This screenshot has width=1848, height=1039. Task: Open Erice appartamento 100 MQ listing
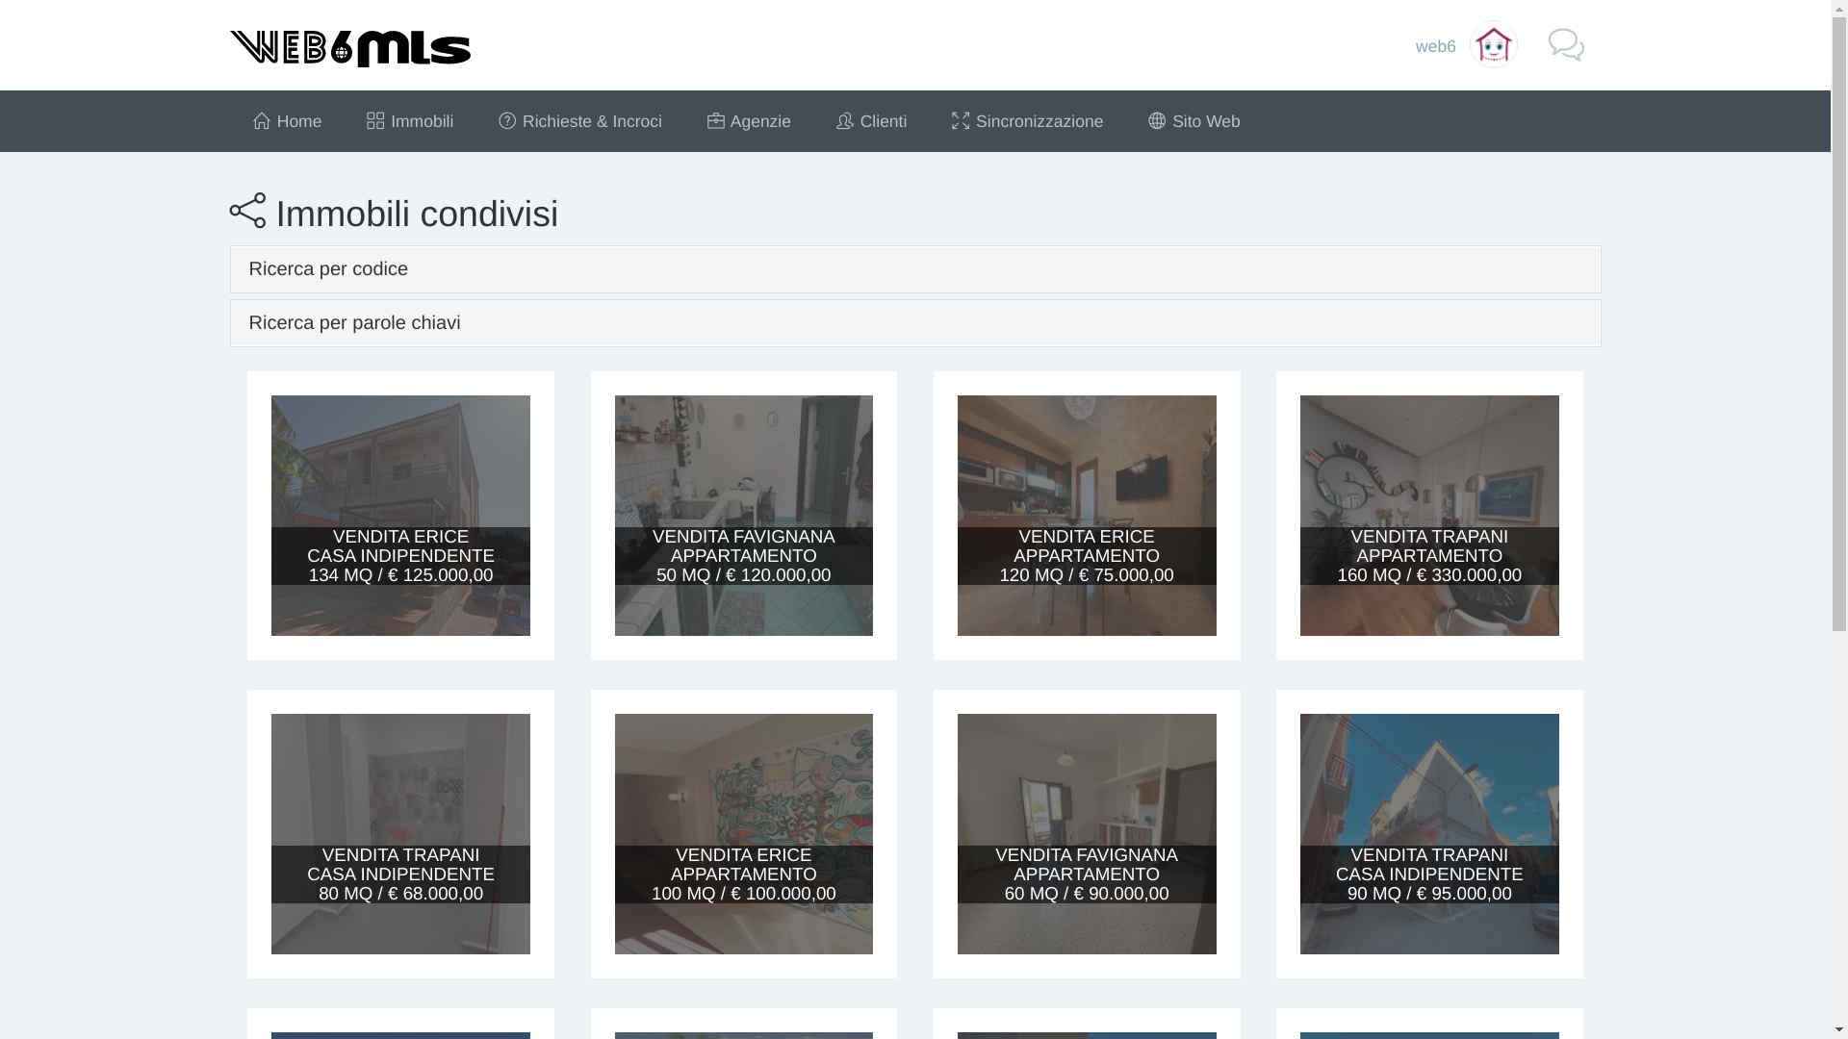coord(744,834)
